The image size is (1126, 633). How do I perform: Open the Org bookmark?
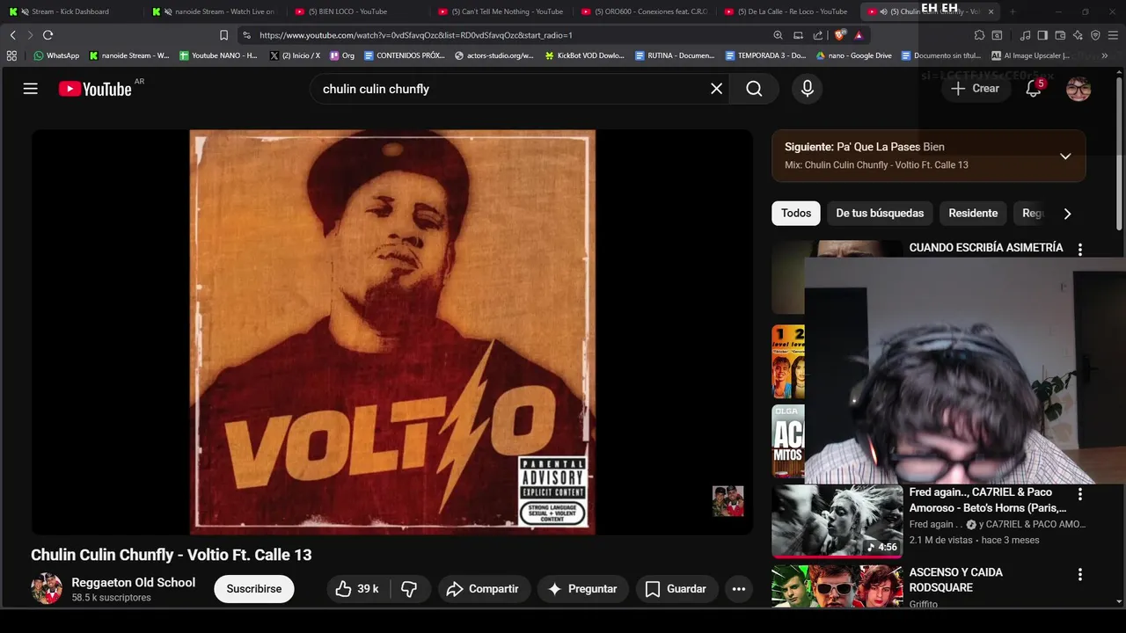click(342, 55)
